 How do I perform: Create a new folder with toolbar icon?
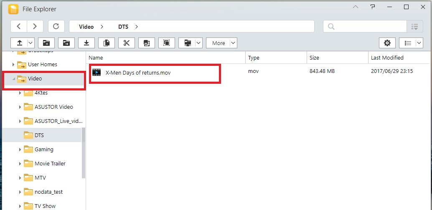coord(46,43)
